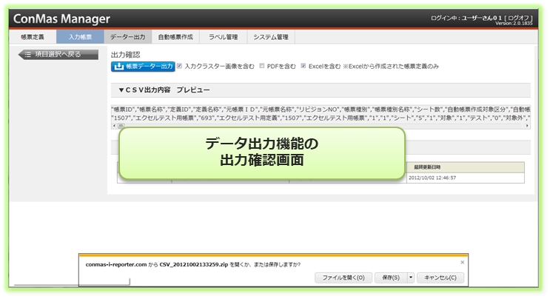The height and width of the screenshot is (299, 550).
Task: Collapse the CSV出力内容 プレビュー section
Action: (x=121, y=90)
